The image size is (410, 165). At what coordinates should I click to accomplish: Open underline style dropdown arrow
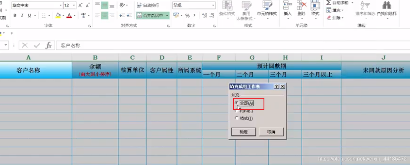(34, 15)
